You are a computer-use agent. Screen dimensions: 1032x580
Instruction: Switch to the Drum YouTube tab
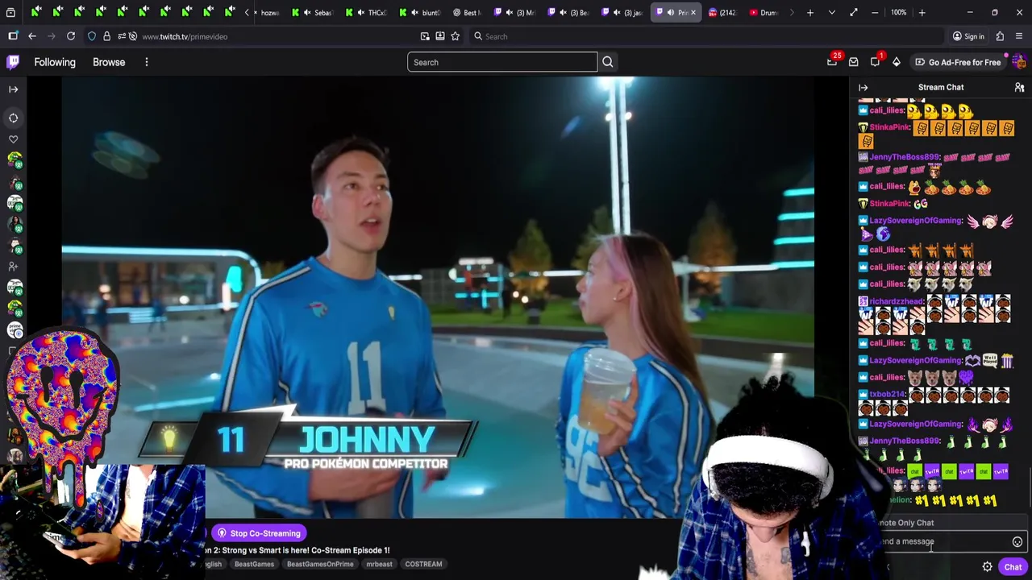(762, 13)
